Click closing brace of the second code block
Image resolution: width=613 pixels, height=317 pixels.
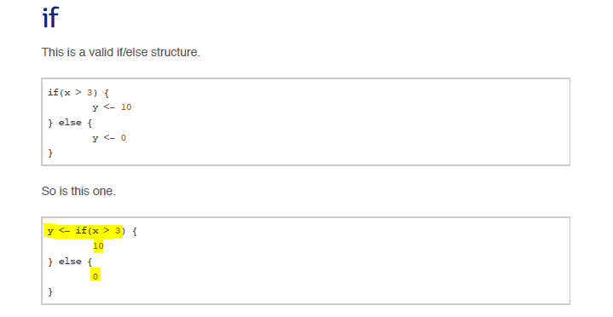pos(50,291)
